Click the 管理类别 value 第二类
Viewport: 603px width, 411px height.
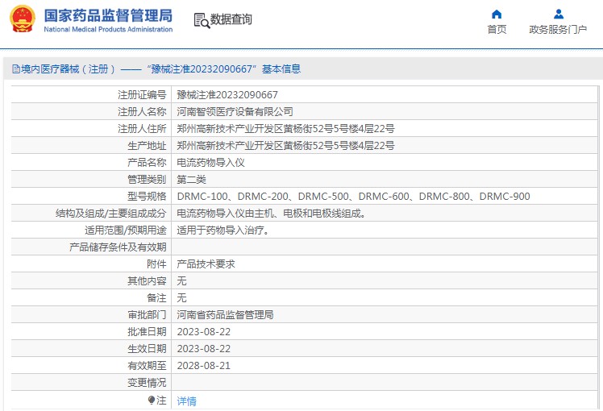tap(191, 180)
